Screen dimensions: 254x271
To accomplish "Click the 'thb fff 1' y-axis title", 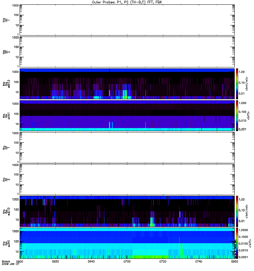I will click(x=6, y=20).
